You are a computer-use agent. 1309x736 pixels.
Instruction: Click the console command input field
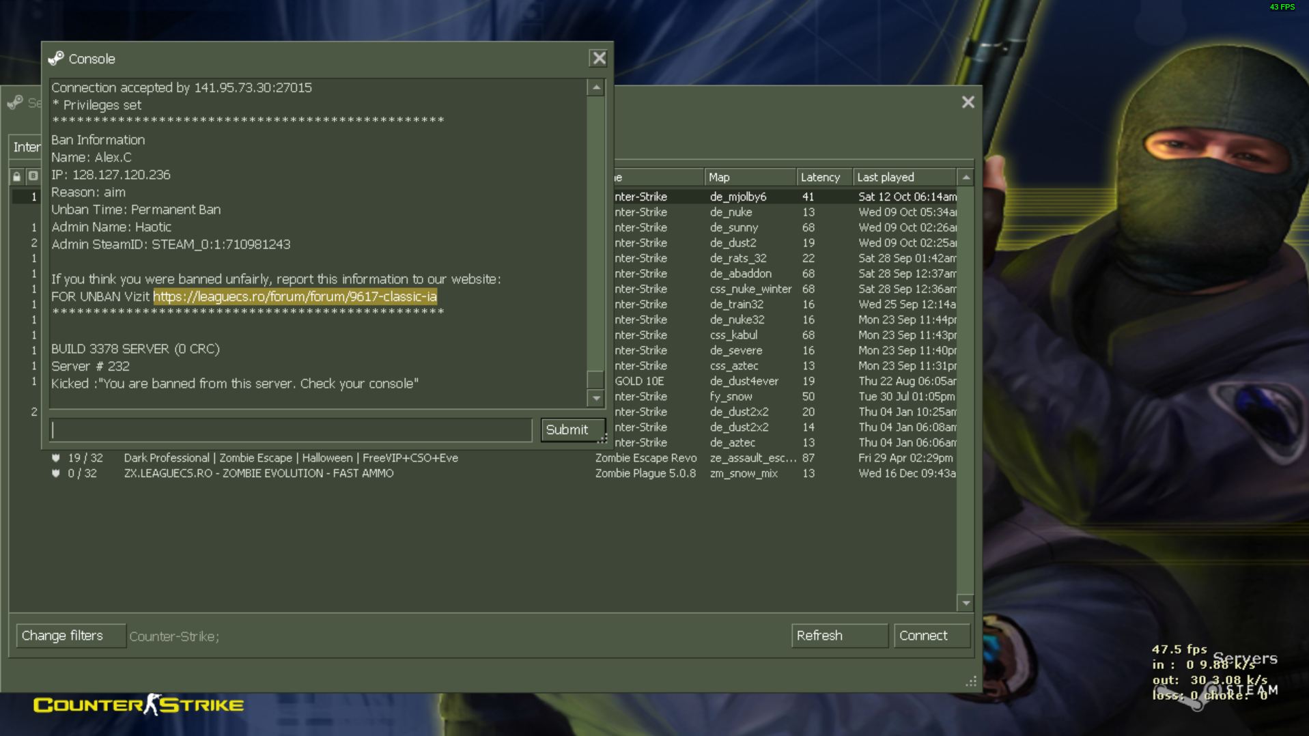coord(291,430)
